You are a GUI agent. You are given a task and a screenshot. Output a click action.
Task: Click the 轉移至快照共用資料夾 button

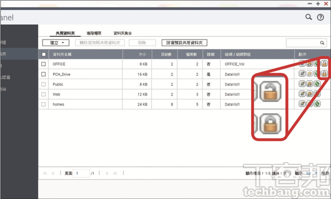pos(100,43)
